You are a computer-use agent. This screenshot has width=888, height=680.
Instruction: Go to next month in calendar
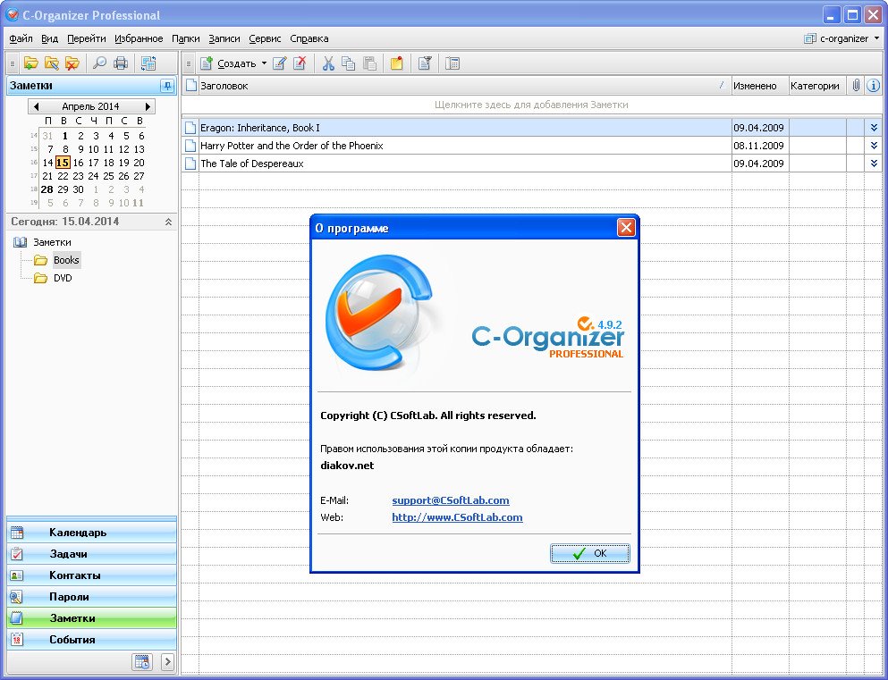pyautogui.click(x=148, y=106)
